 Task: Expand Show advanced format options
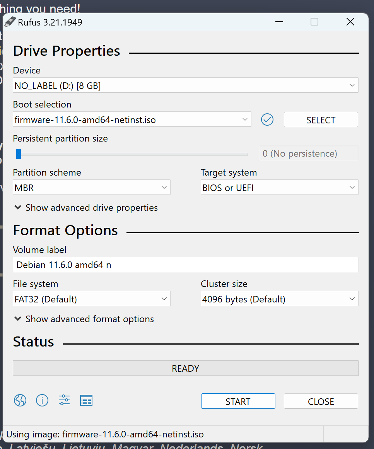[84, 319]
